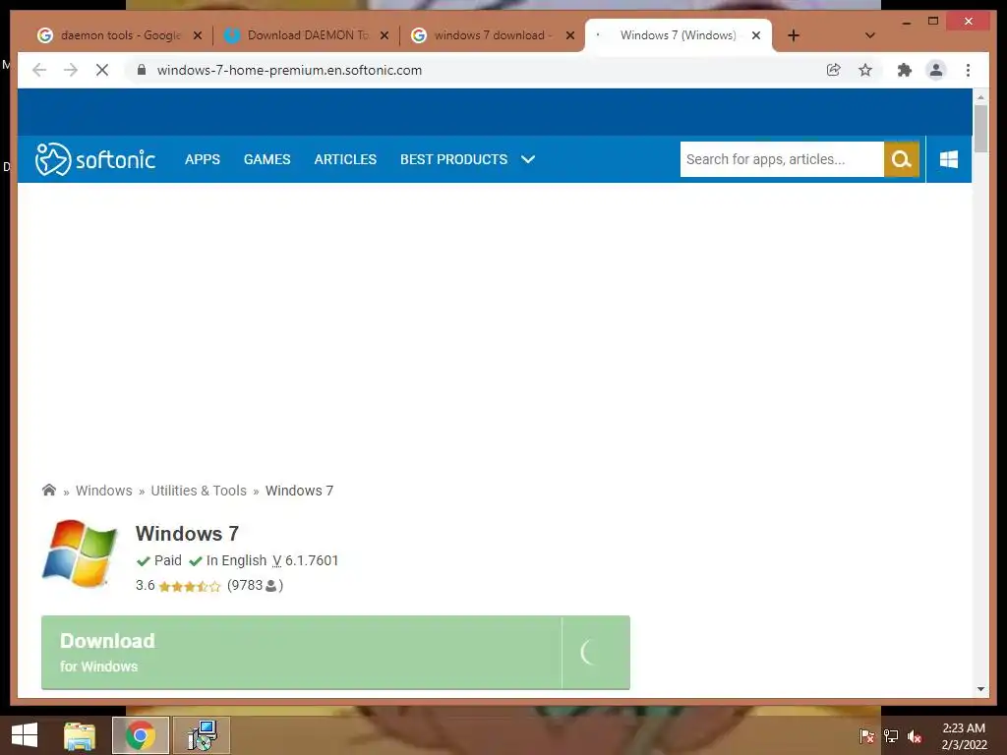
Task: Open Action Center flag tray icon
Action: (867, 736)
